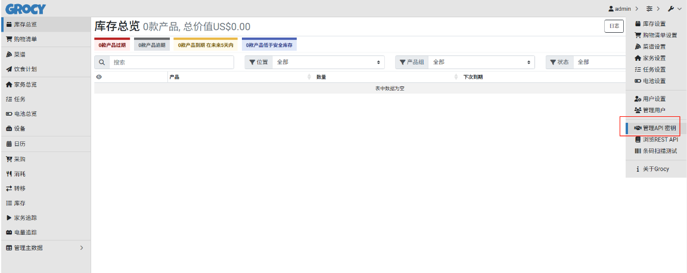Select 购物清单设置 in wrench menu
687x273 pixels.
click(657, 35)
